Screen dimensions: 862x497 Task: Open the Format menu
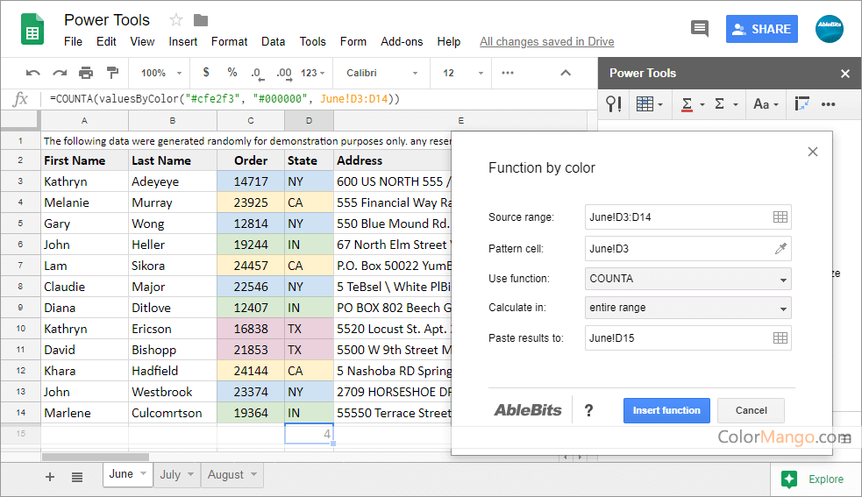point(229,42)
